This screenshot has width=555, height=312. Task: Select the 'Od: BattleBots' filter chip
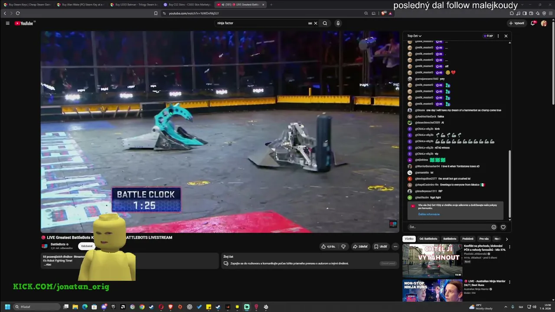(x=428, y=239)
